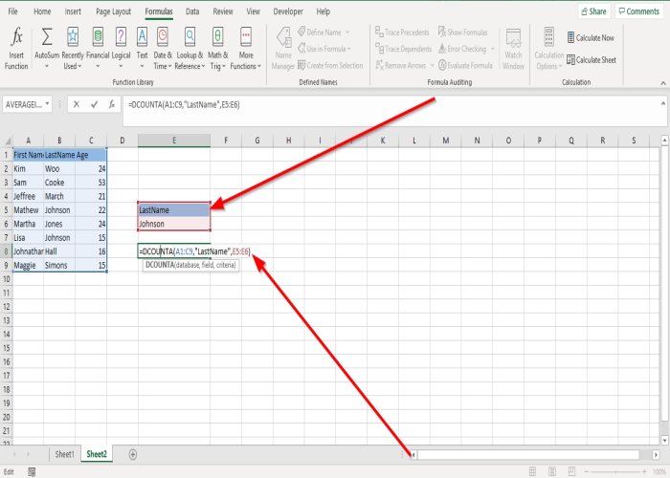
Task: Click the Define Name tag icon
Action: click(301, 32)
